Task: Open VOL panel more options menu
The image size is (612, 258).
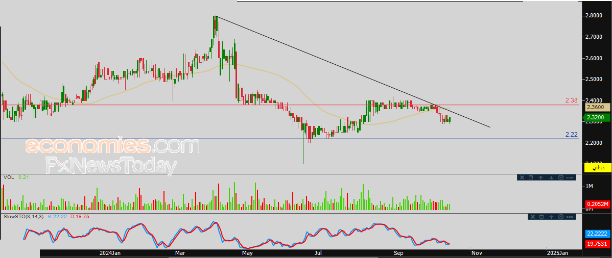Action: pyautogui.click(x=571, y=178)
